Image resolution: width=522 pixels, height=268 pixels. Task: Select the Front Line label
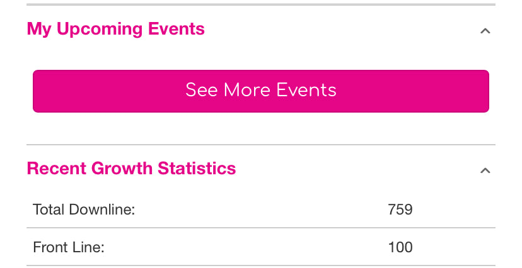[x=68, y=247]
